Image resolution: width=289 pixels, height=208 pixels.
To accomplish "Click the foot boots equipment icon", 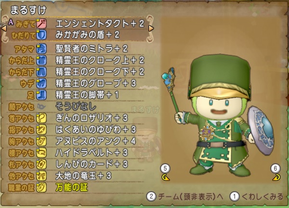I will point(41,95).
